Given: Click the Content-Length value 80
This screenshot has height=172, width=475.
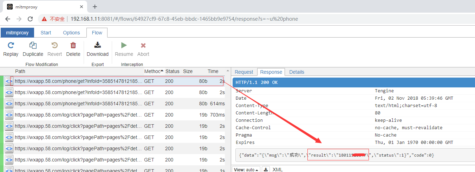Looking at the screenshot, I should point(378,113).
